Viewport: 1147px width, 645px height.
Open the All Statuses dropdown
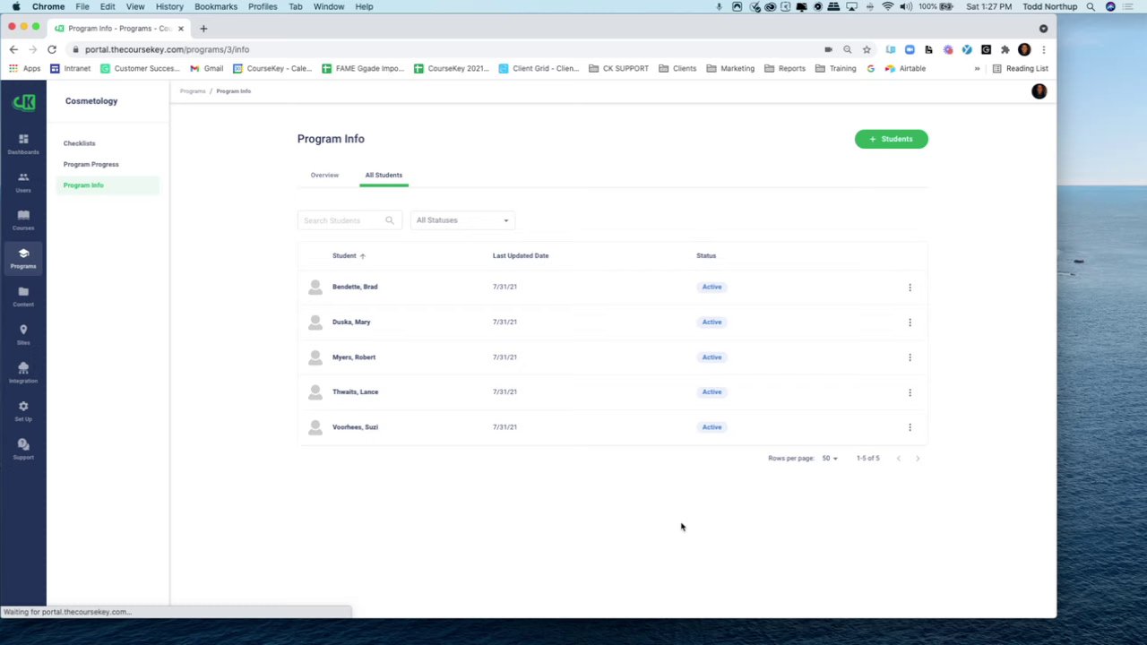tap(462, 220)
